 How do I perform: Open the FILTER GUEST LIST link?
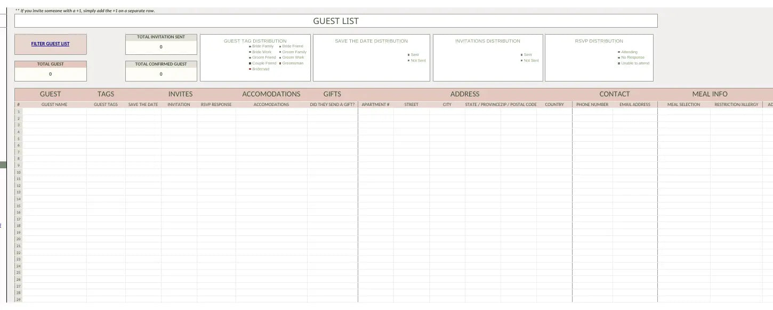[50, 44]
